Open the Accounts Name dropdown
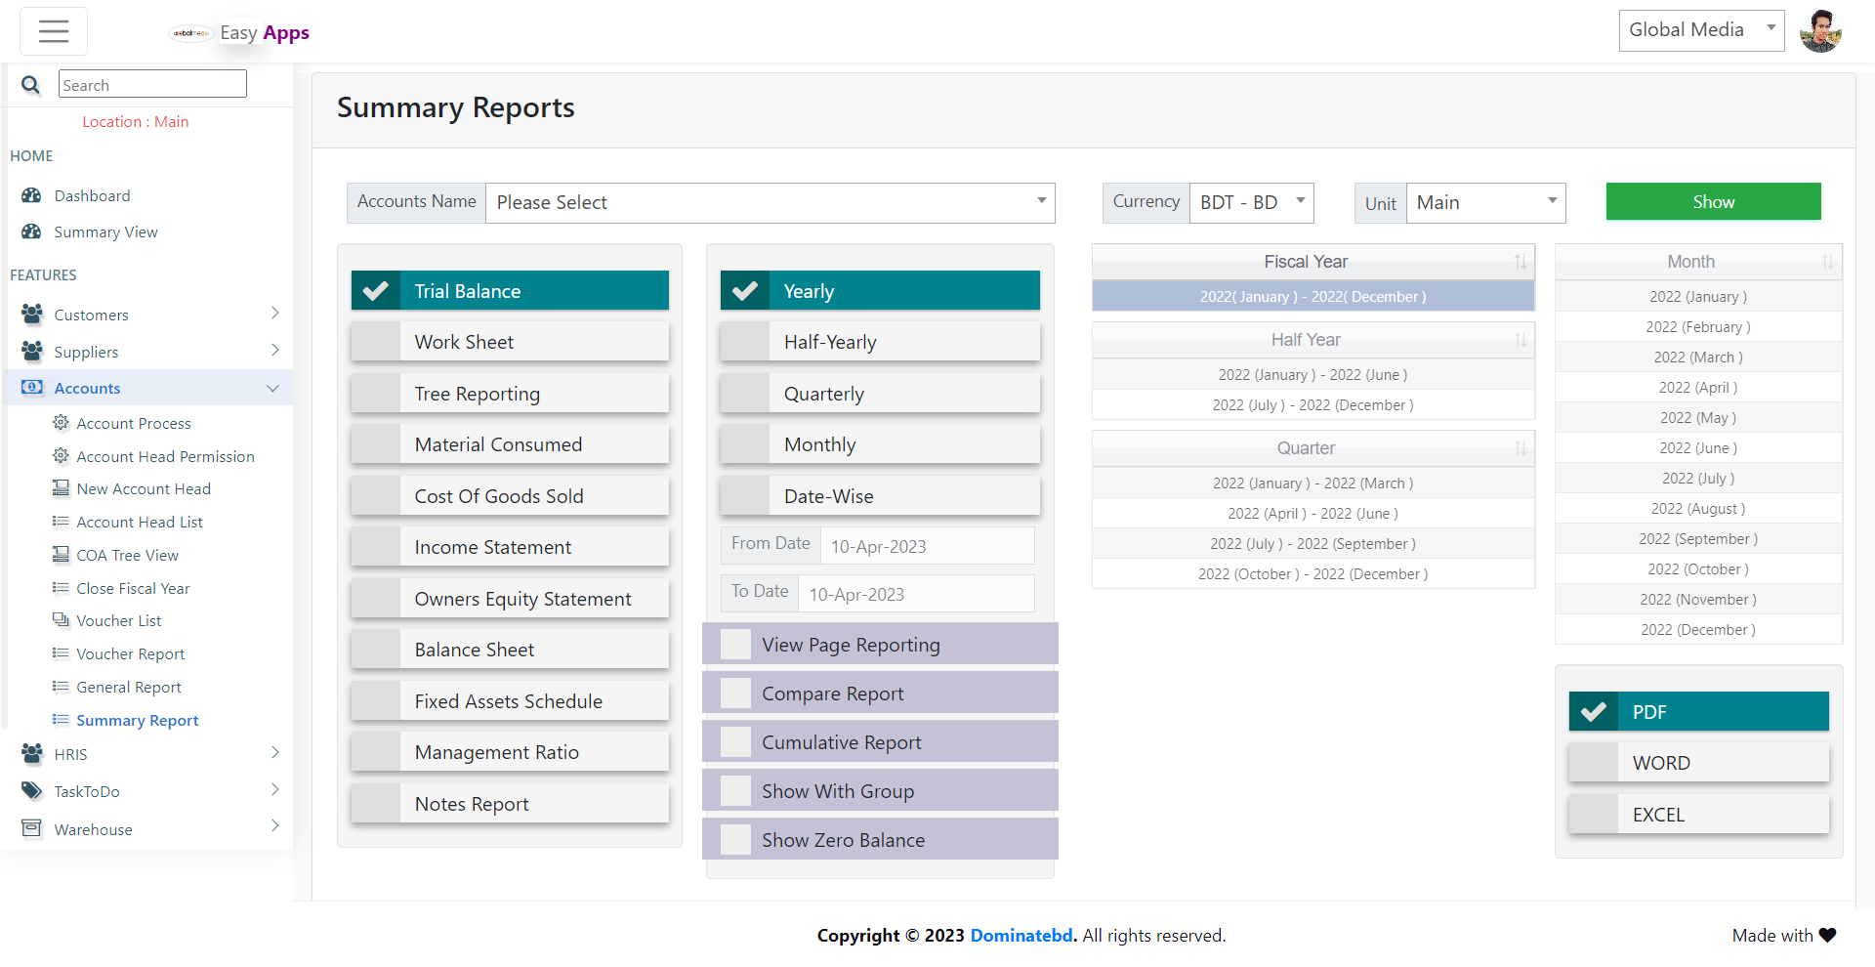1875x967 pixels. pos(770,202)
